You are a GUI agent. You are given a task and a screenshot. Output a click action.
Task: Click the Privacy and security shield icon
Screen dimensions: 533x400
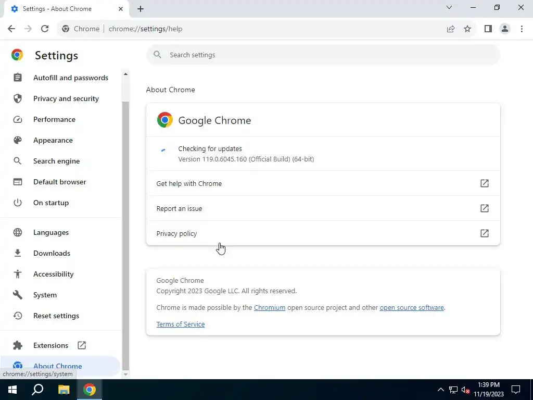(x=17, y=98)
